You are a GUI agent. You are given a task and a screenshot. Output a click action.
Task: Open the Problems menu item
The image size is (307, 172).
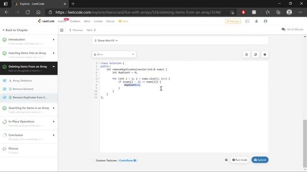tap(75, 21)
